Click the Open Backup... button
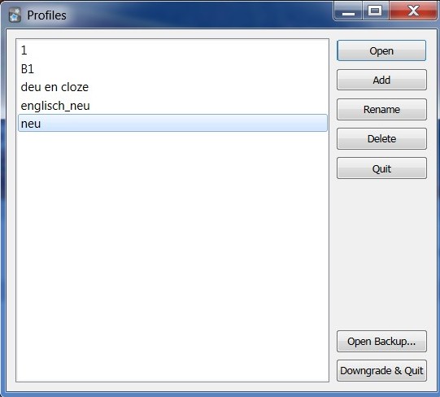The image size is (440, 397). (x=381, y=342)
